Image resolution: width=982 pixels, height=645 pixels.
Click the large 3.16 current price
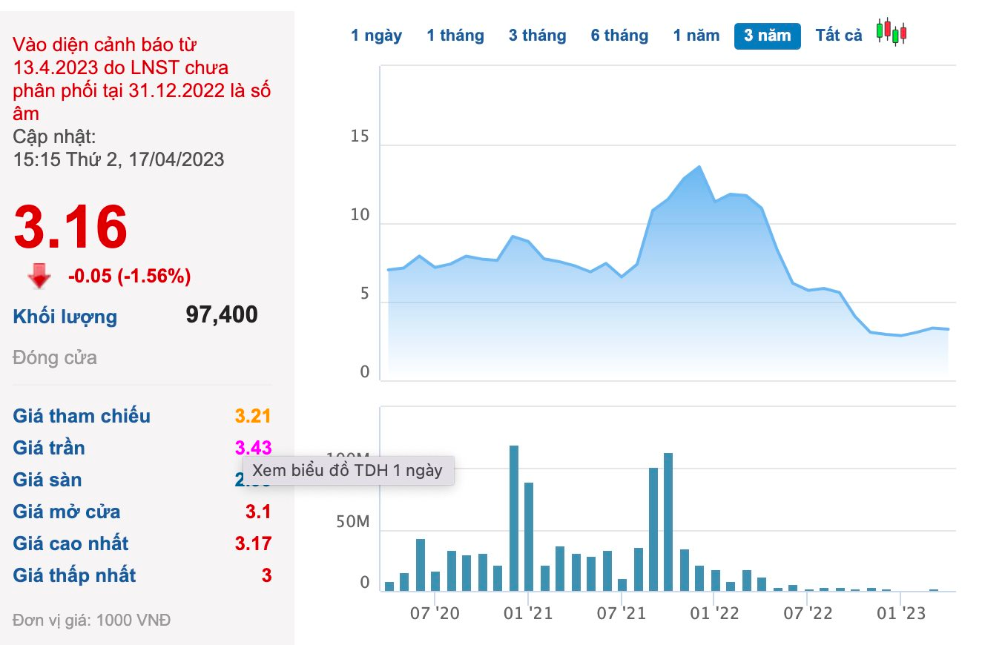coord(70,227)
